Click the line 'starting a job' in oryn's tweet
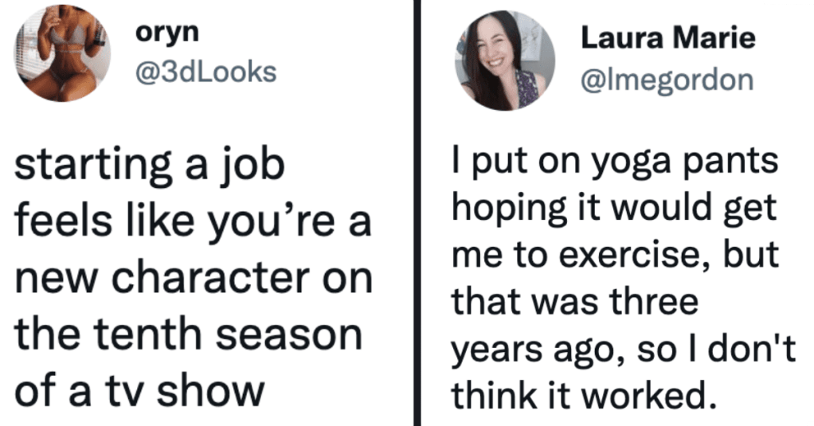814x426 pixels. point(150,166)
